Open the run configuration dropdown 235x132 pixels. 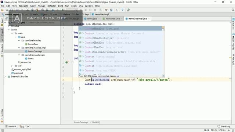(72, 10)
